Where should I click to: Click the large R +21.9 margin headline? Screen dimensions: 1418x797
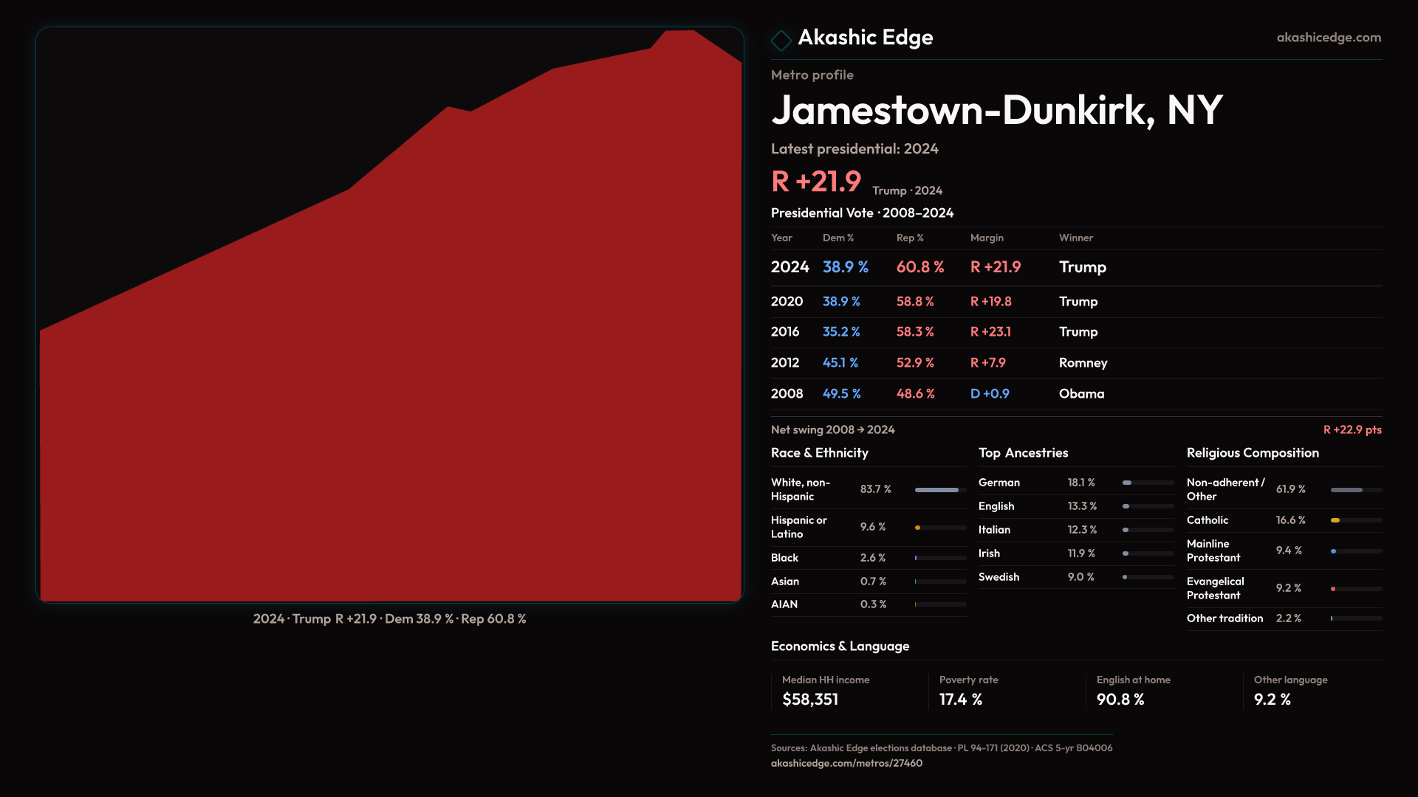tap(815, 182)
